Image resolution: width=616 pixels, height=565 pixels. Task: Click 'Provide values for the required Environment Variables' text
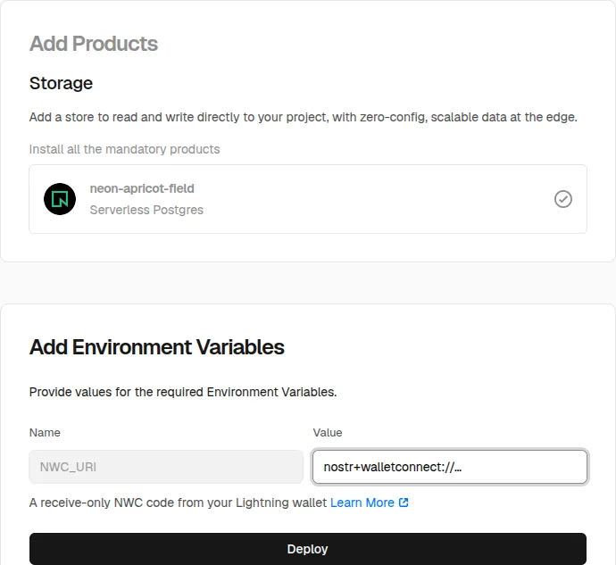(183, 392)
